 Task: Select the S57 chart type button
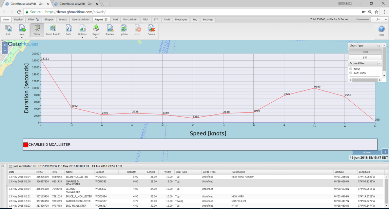(x=365, y=58)
